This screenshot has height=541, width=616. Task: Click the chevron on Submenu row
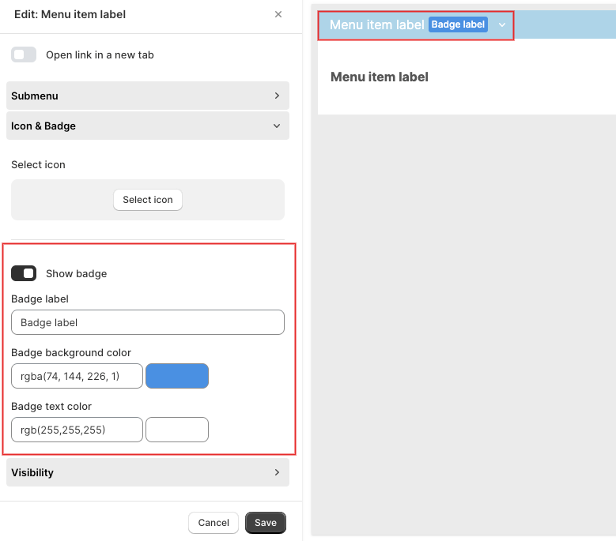277,96
